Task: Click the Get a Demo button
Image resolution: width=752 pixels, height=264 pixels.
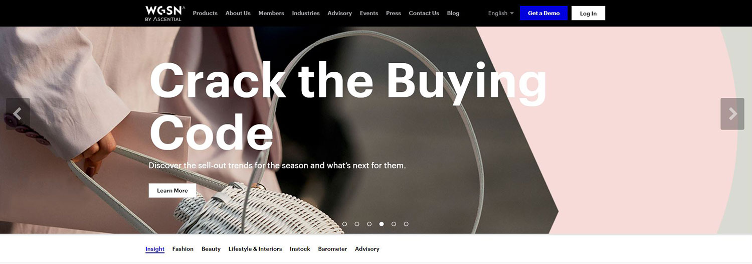Action: coord(544,13)
